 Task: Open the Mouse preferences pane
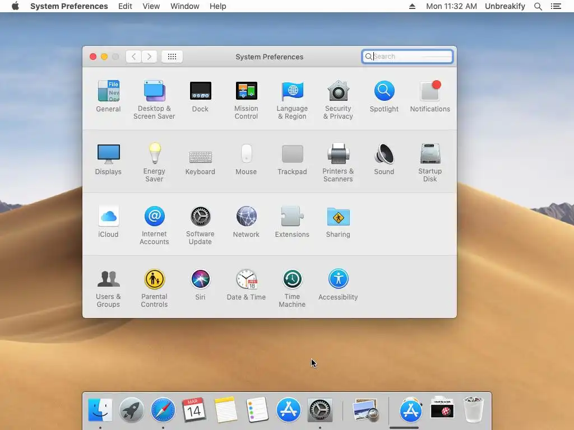pos(247,160)
